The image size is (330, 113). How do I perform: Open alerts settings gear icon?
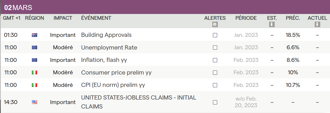[215, 24]
